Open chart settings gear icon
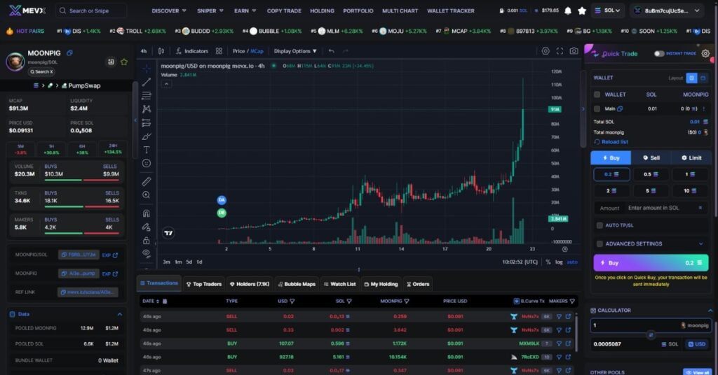The width and height of the screenshot is (718, 375). 546,51
